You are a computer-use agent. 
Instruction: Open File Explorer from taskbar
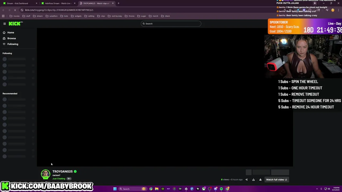tap(157, 189)
